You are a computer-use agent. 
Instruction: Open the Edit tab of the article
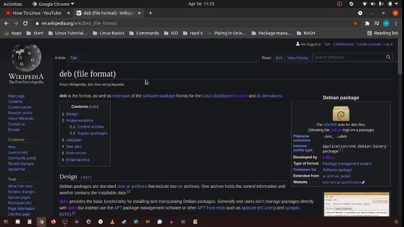[279, 57]
